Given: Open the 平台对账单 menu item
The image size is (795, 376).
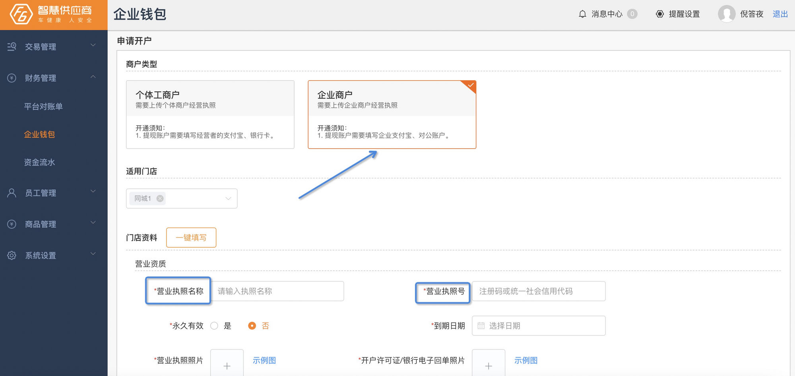Looking at the screenshot, I should 43,107.
